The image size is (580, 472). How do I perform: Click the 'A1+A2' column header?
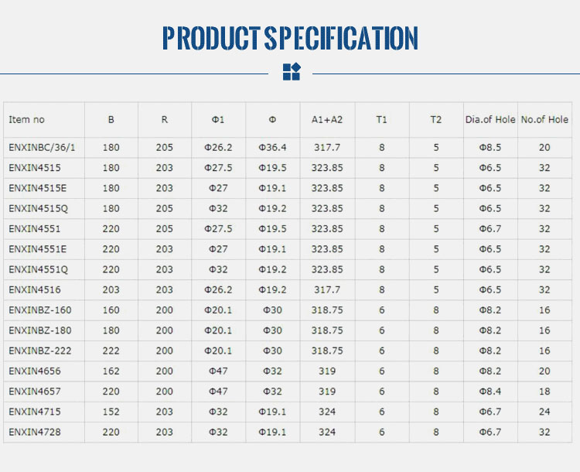(x=327, y=120)
